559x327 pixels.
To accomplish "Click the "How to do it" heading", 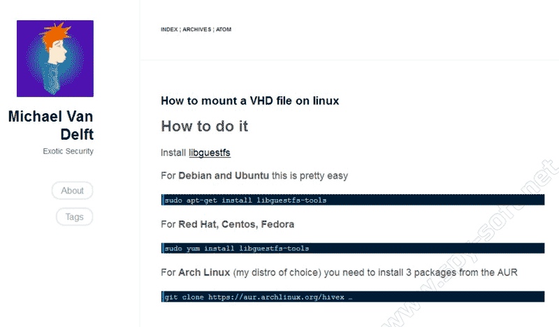I will [204, 126].
